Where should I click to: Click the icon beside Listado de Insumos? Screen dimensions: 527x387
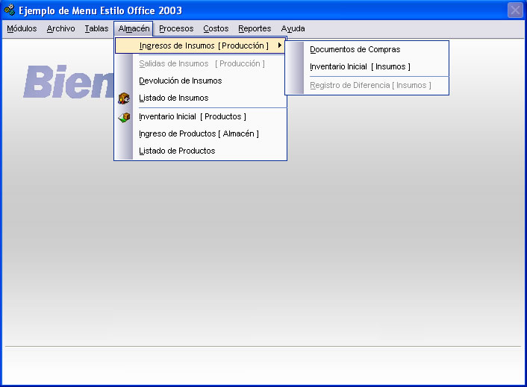coord(124,98)
